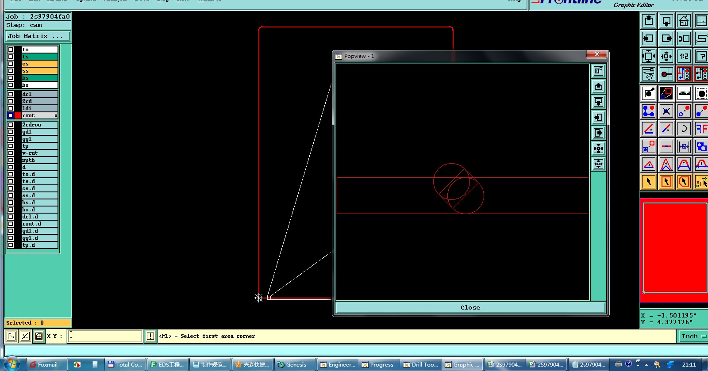Toggle the 'ts' layer checkbox
Screen dimensions: 708x371
(x=11, y=57)
